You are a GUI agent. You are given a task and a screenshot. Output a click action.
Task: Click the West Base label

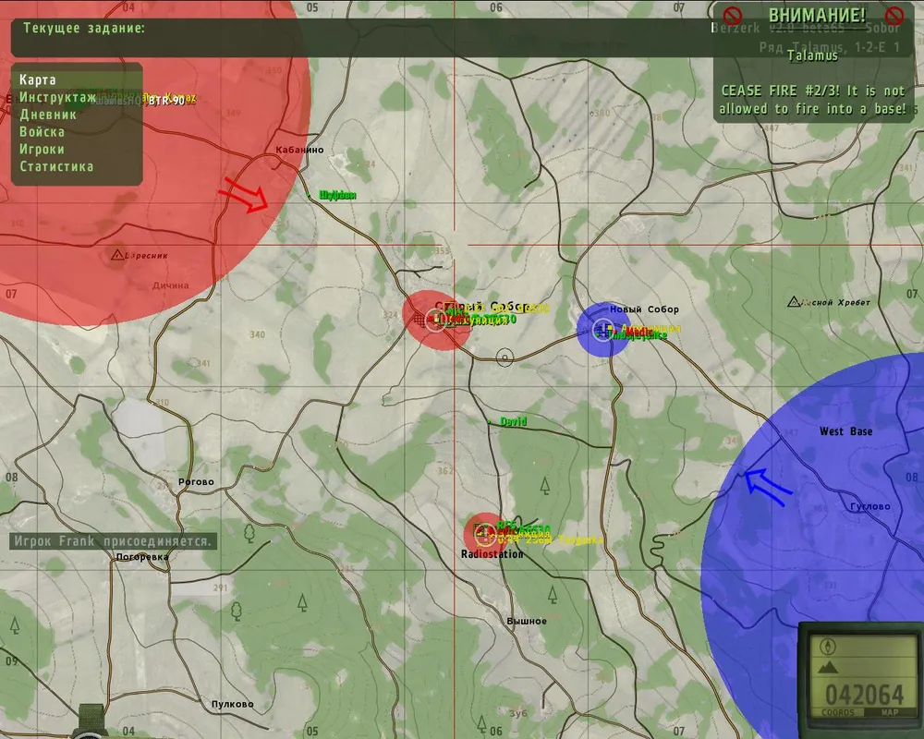click(x=846, y=431)
